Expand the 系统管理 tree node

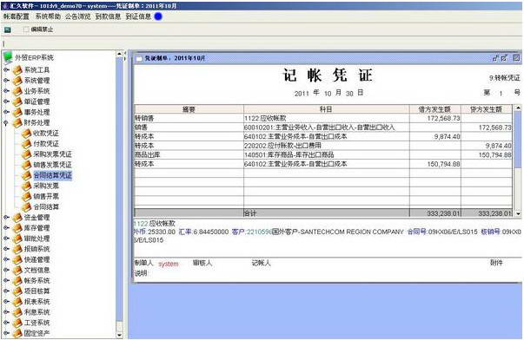coord(6,81)
